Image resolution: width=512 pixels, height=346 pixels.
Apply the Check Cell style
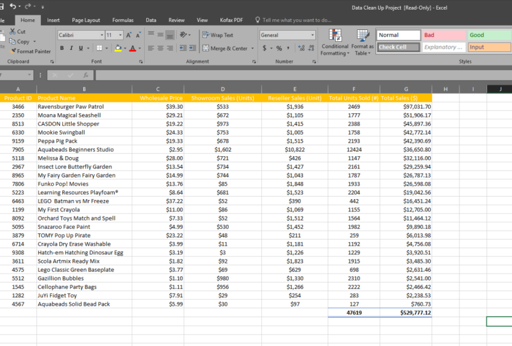[399, 47]
